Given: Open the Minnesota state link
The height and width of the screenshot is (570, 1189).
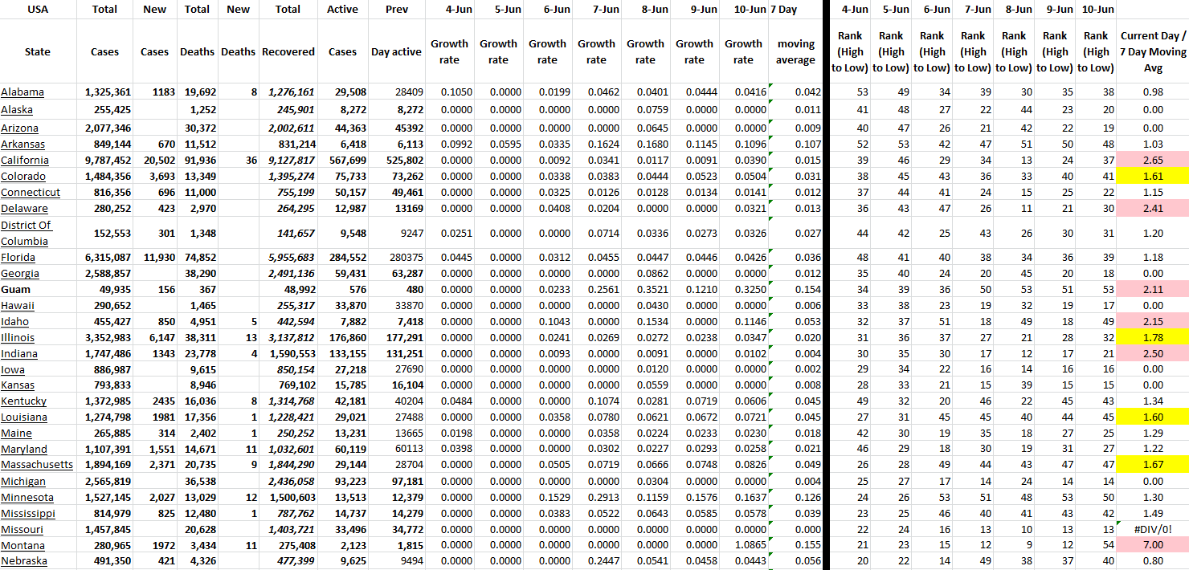Looking at the screenshot, I should [27, 497].
